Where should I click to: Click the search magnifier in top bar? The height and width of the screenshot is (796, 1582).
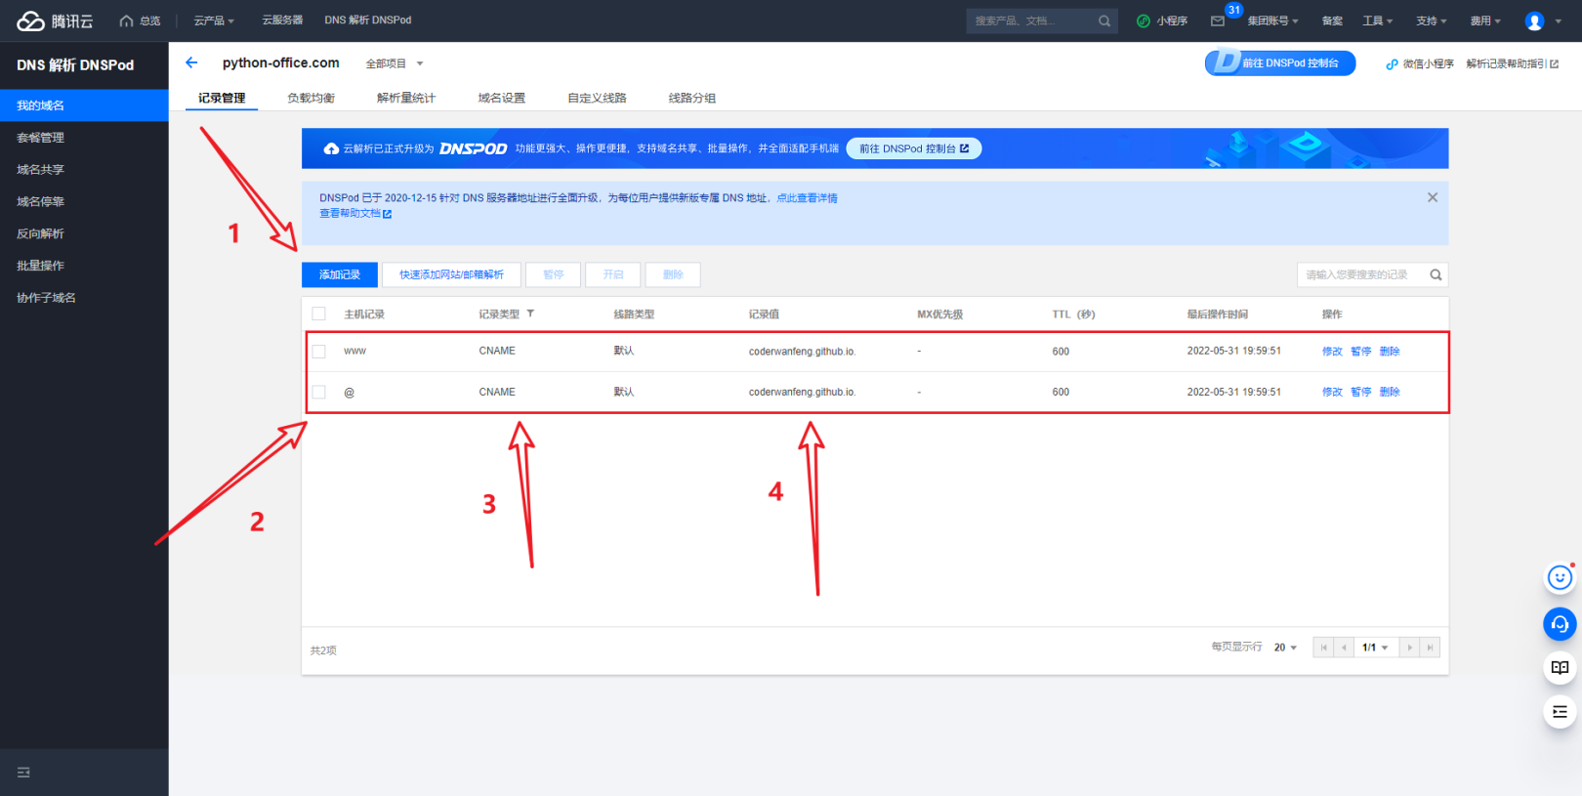(x=1104, y=21)
